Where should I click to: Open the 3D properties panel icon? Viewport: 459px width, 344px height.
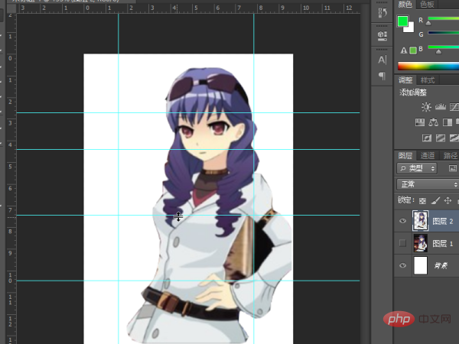[382, 36]
